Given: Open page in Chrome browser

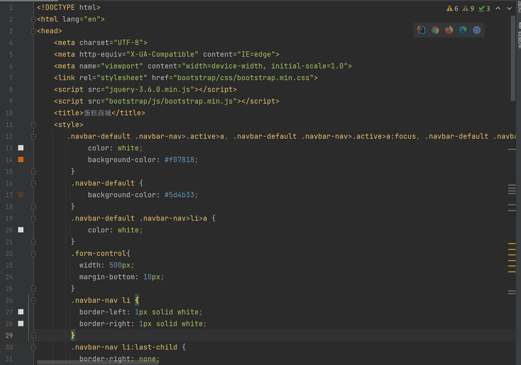Looking at the screenshot, I should pos(435,30).
